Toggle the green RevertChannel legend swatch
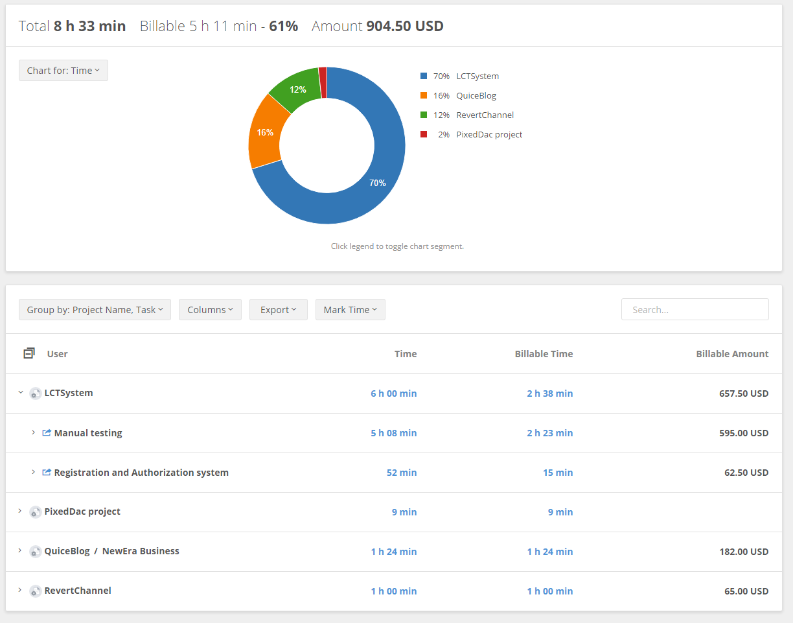The image size is (793, 623). click(424, 115)
